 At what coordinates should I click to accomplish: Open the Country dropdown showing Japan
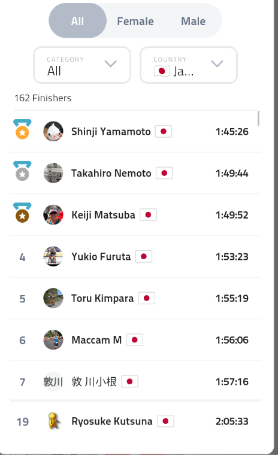(x=189, y=65)
